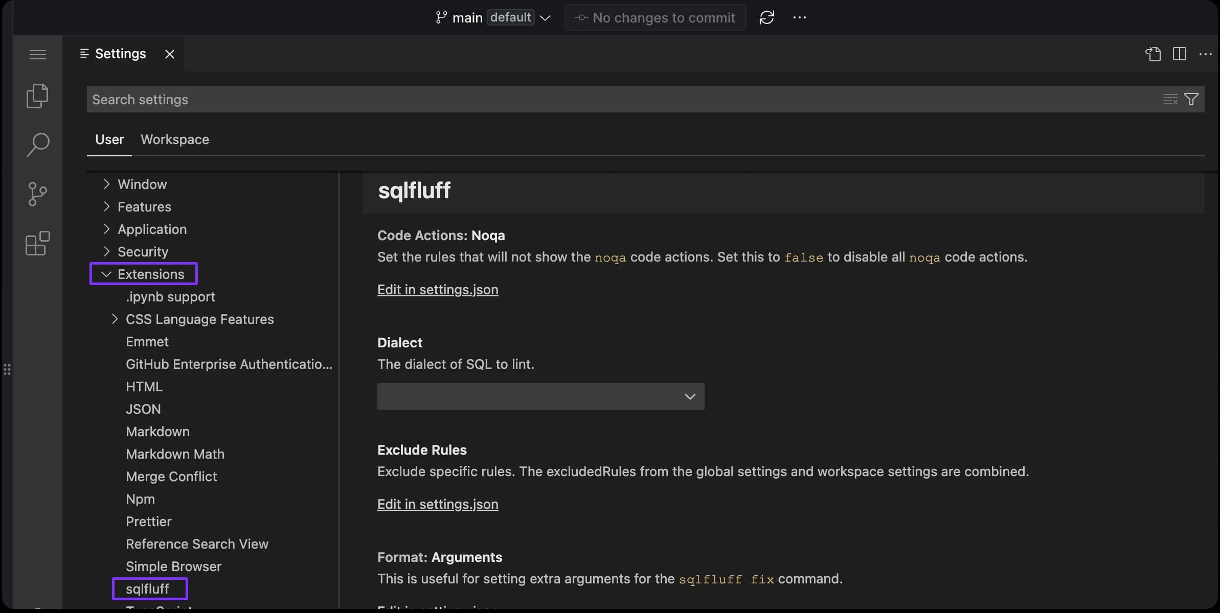Open the Extensions view in activity bar
The image size is (1220, 613).
(x=38, y=243)
